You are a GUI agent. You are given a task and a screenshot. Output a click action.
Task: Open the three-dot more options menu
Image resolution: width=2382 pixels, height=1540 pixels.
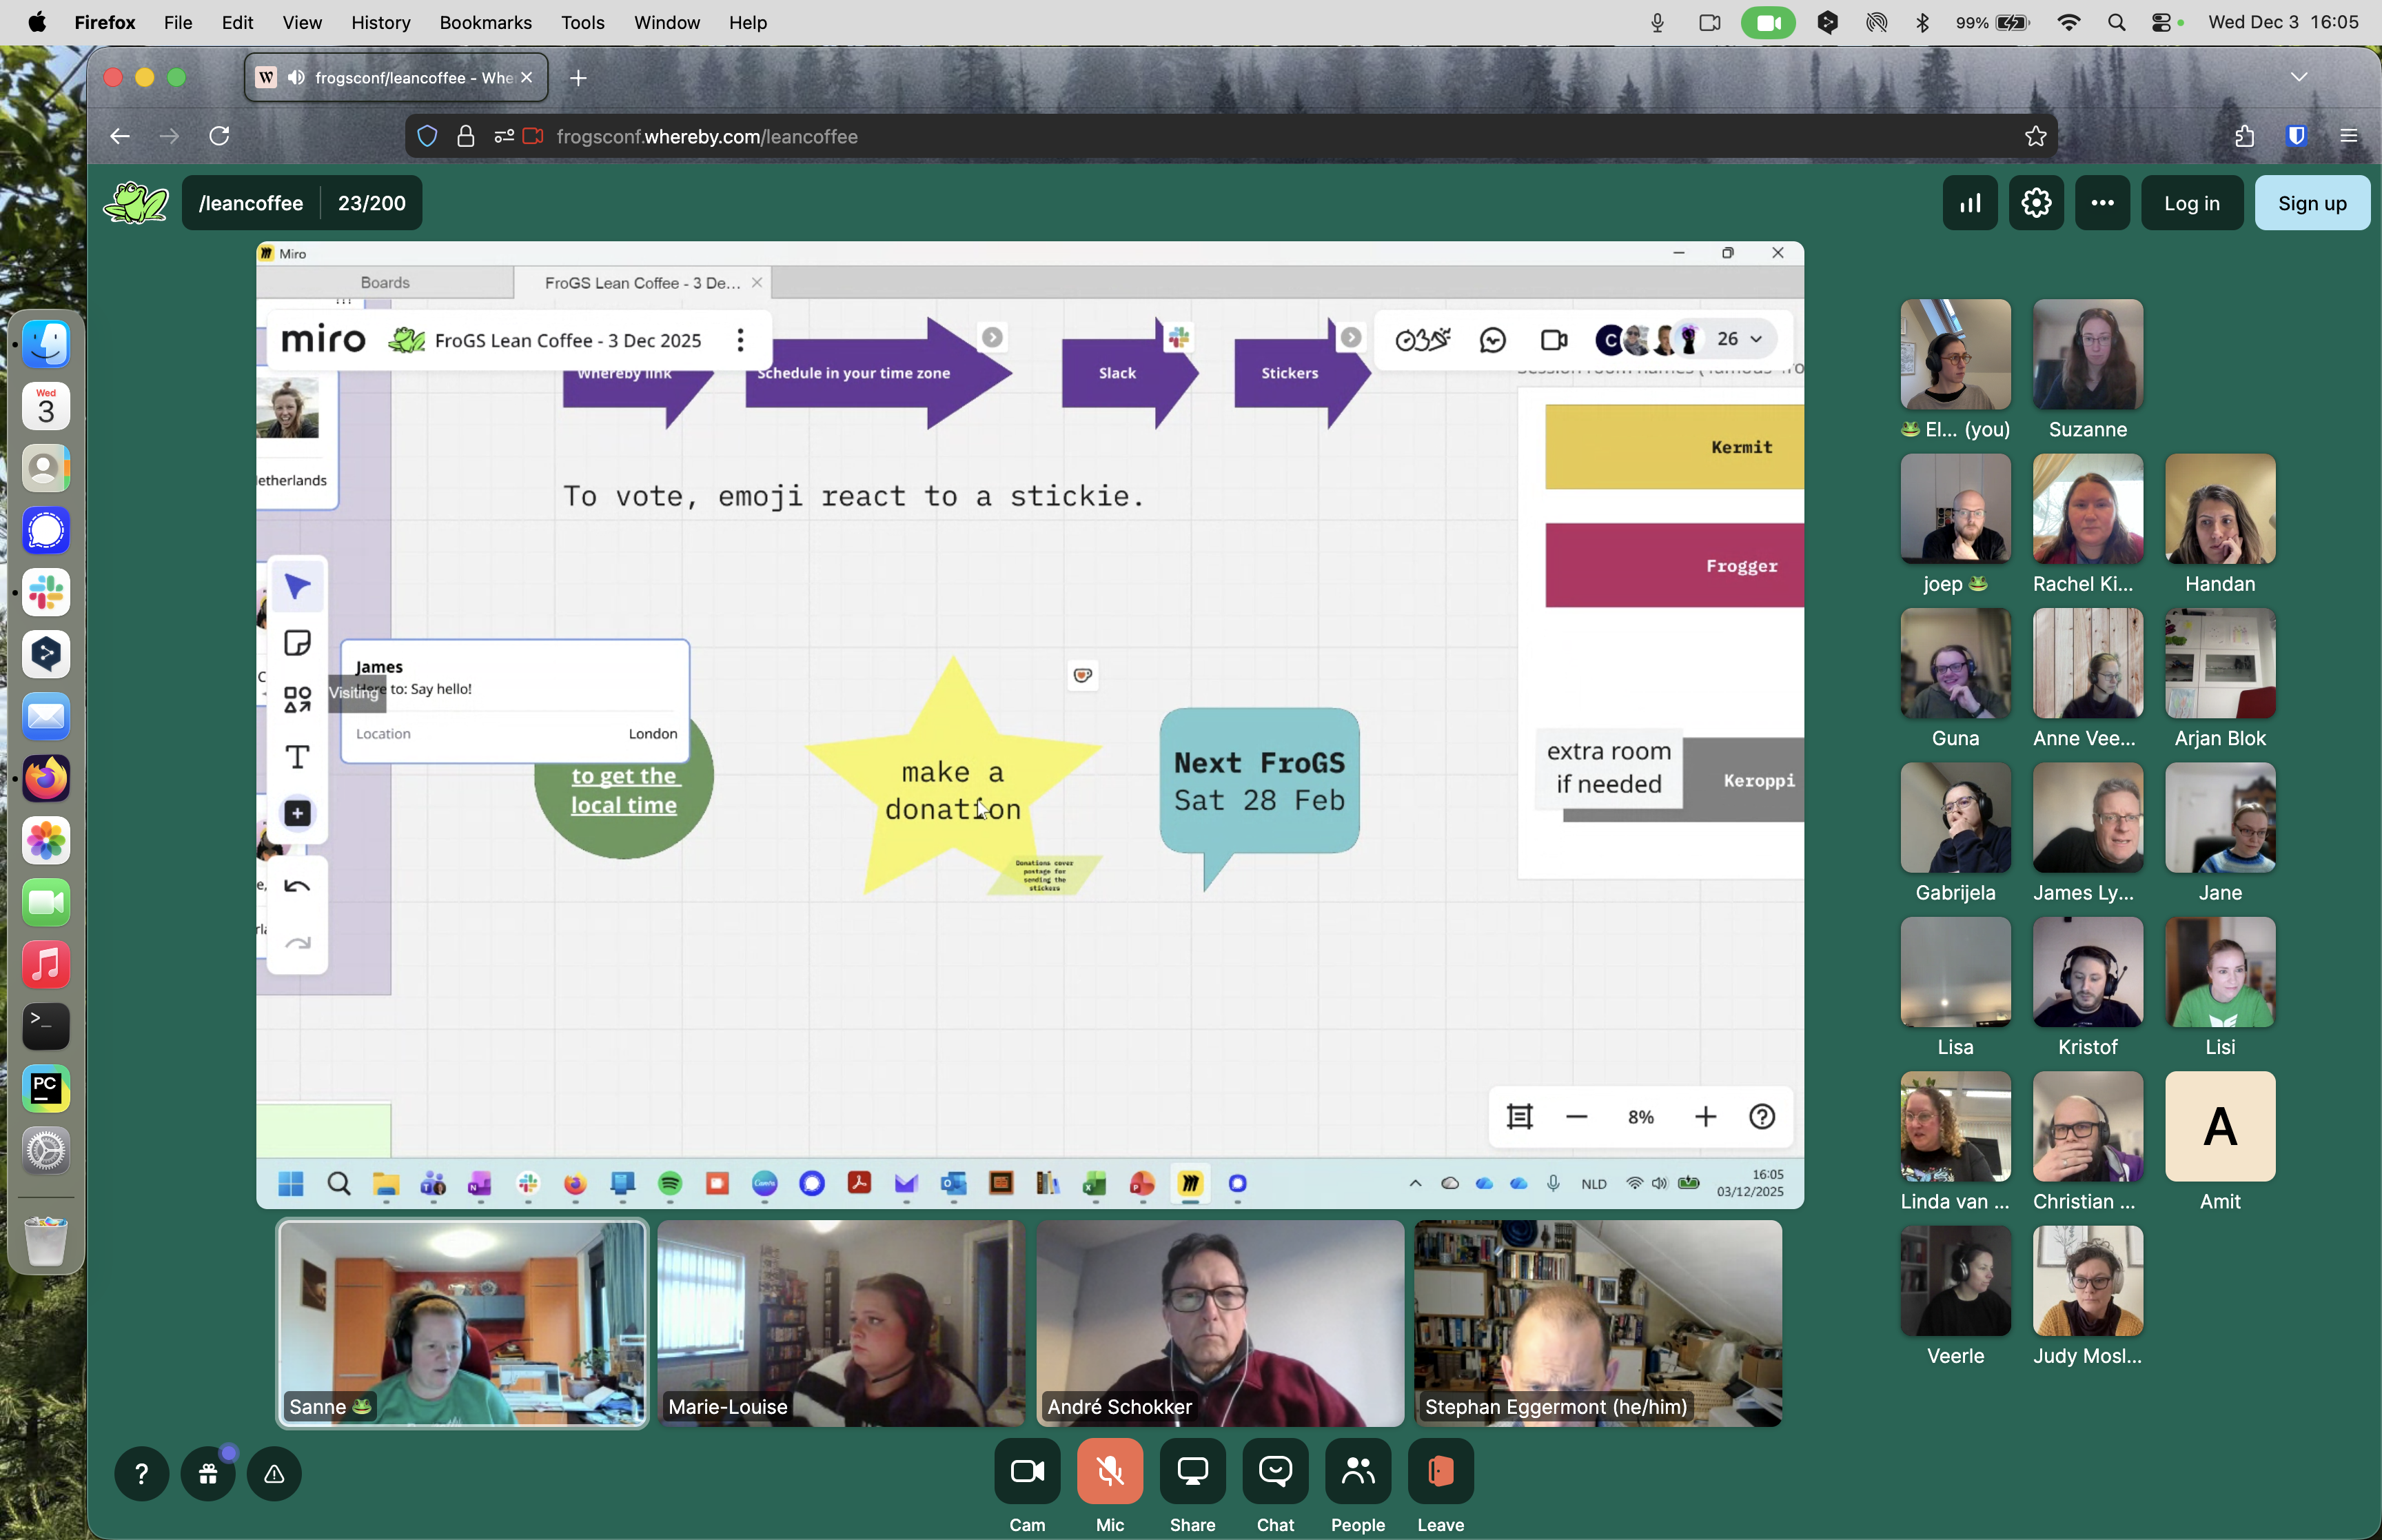(2101, 203)
